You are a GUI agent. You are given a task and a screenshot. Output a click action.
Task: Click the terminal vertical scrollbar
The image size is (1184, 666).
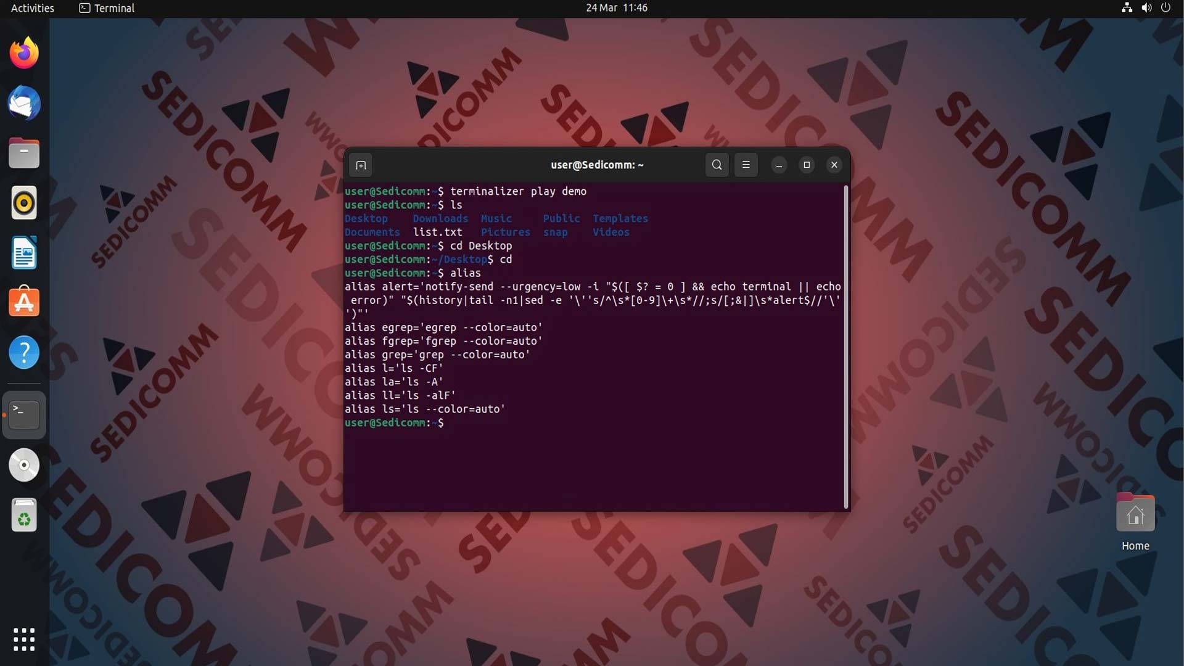(x=846, y=347)
